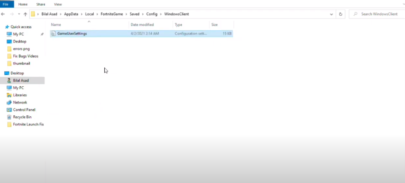Image resolution: width=405 pixels, height=183 pixels.
Task: Open the Fix Bugs Videos folder
Action: click(25, 56)
